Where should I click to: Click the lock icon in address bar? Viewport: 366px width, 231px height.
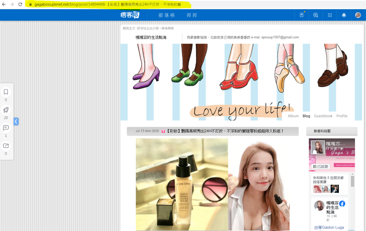tap(30, 4)
